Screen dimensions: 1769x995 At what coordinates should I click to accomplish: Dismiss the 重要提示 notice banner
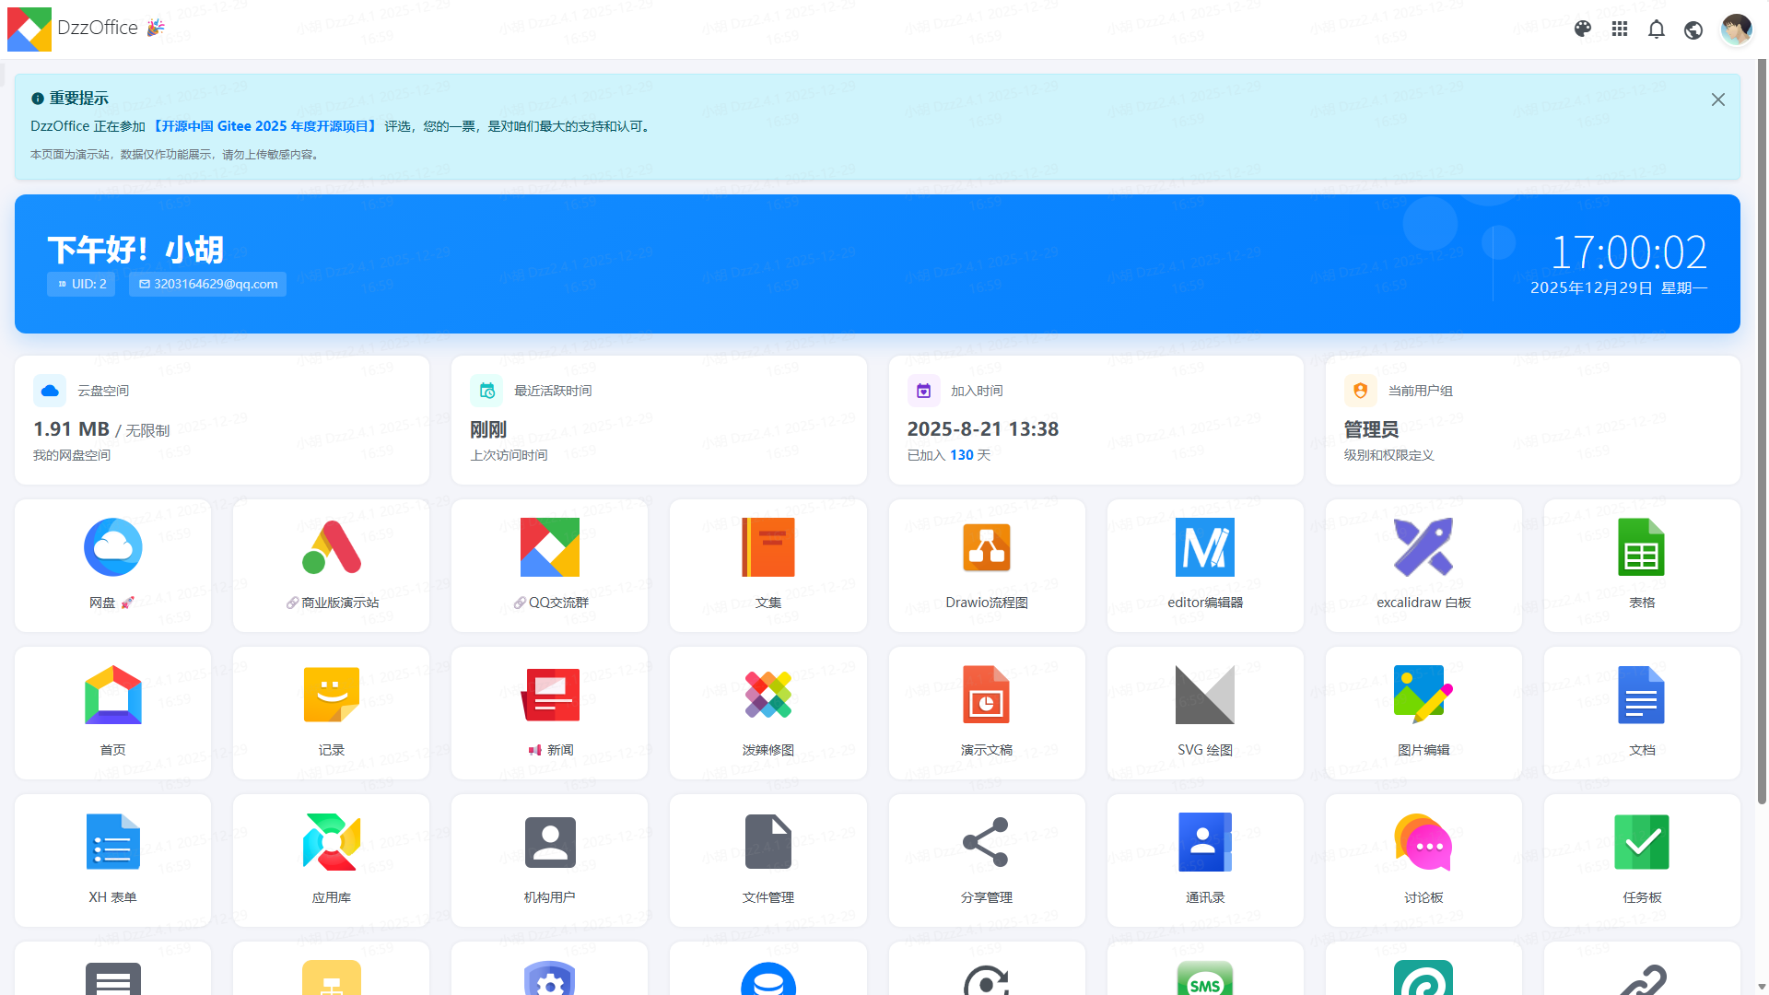[1718, 99]
